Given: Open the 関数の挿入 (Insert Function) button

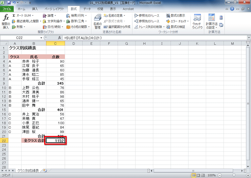Looking at the screenshot, I should coord(6,21).
